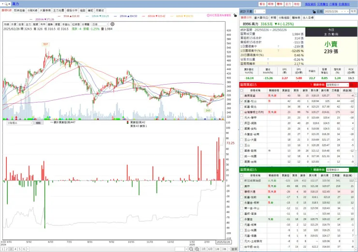Viewport: 358px width, 252px height.
Task: Check the 新加坡商瑞銀 row in sell list
Action: click(241, 180)
